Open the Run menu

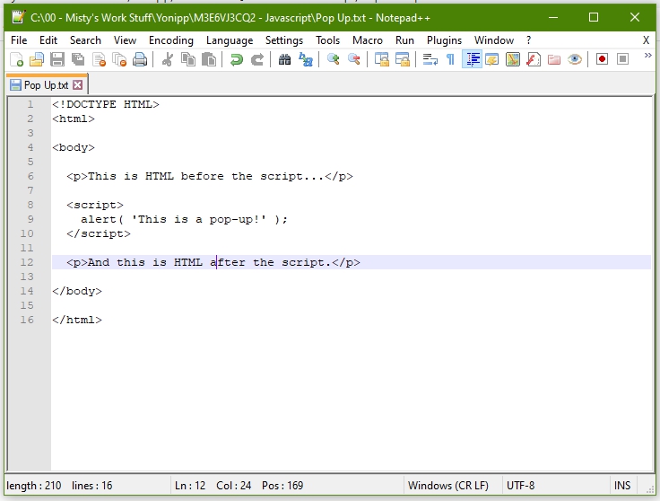[404, 40]
